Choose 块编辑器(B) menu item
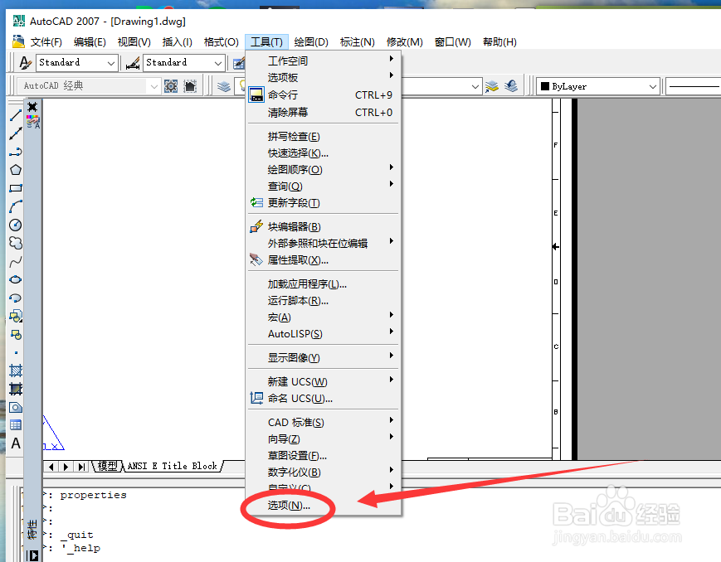 324,226
